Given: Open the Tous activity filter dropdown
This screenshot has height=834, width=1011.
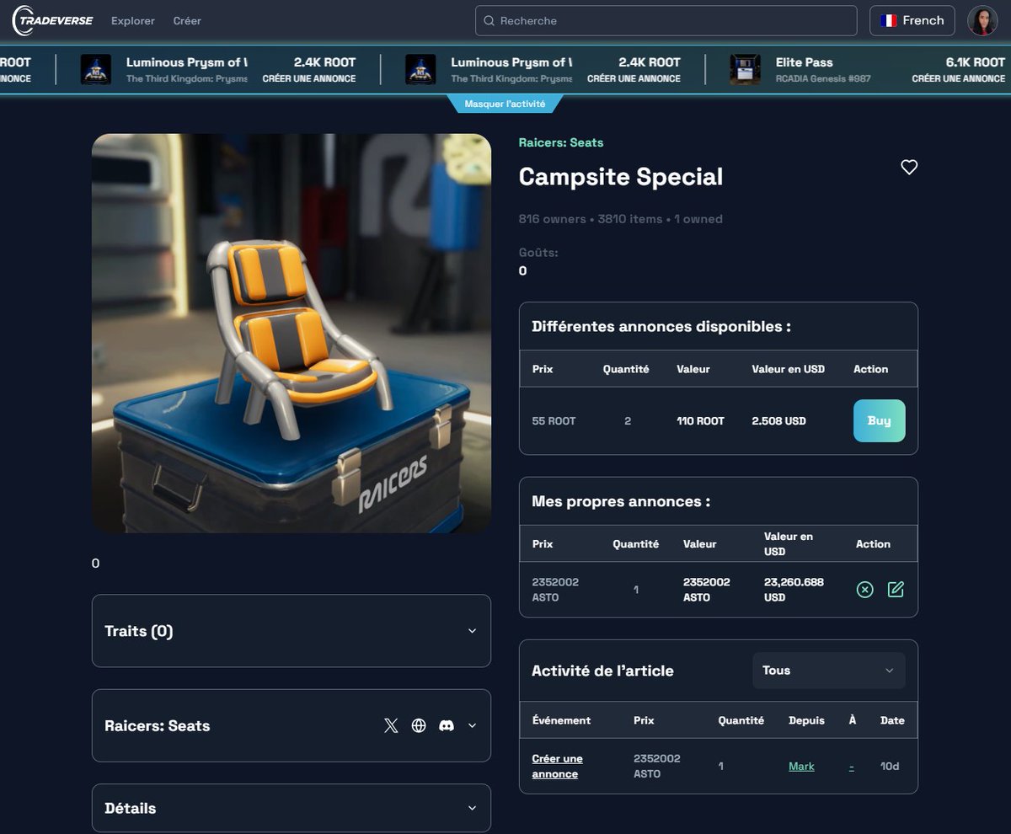Looking at the screenshot, I should 829,671.
